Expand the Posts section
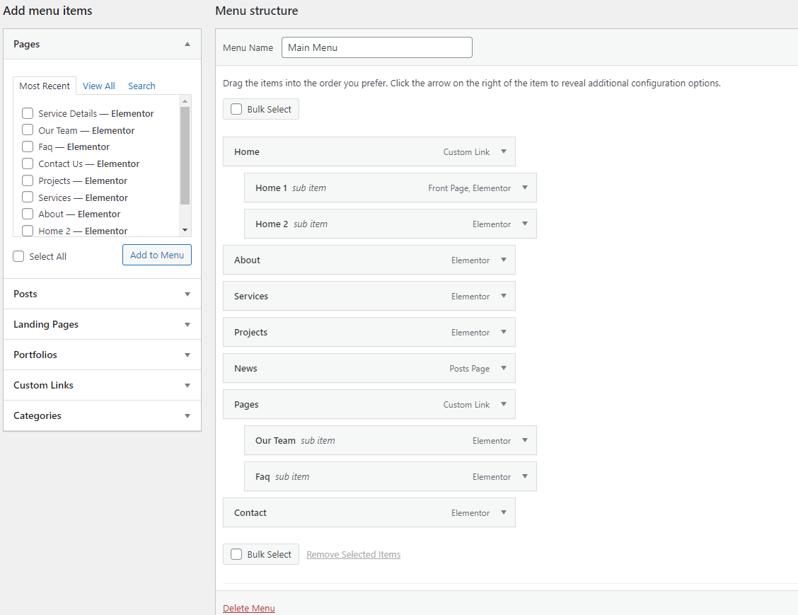Screen dimensions: 798x615 [187, 294]
